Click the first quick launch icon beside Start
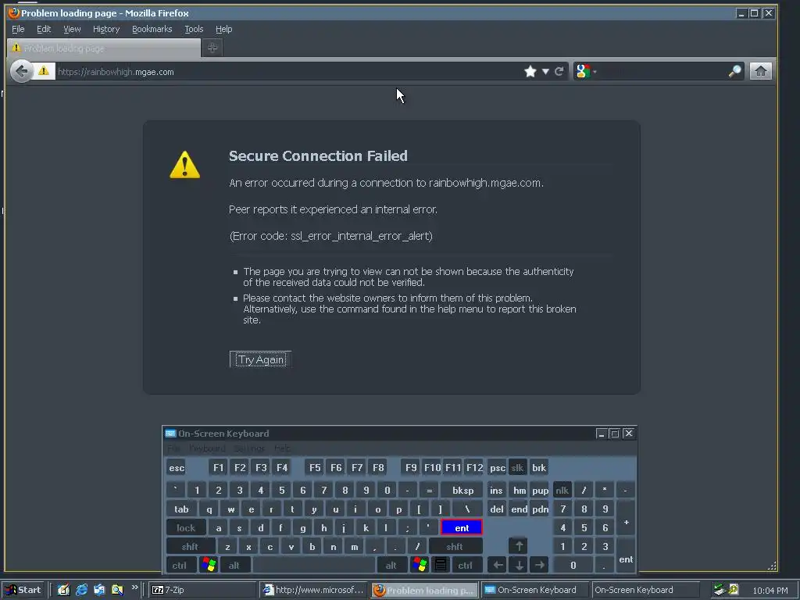Viewport: 800px width, 600px height. point(63,590)
